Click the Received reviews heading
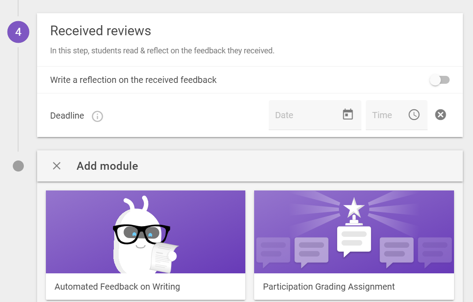This screenshot has height=302, width=473. (x=101, y=31)
